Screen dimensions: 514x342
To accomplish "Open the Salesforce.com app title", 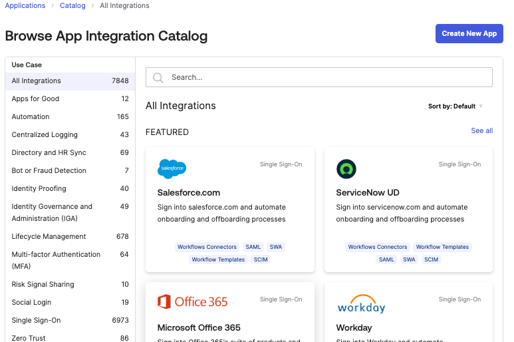I will [x=188, y=193].
